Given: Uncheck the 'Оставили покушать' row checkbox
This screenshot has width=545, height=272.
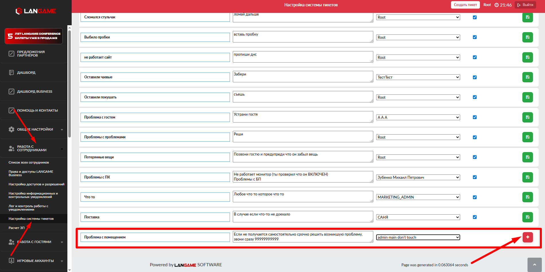Looking at the screenshot, I should [475, 97].
